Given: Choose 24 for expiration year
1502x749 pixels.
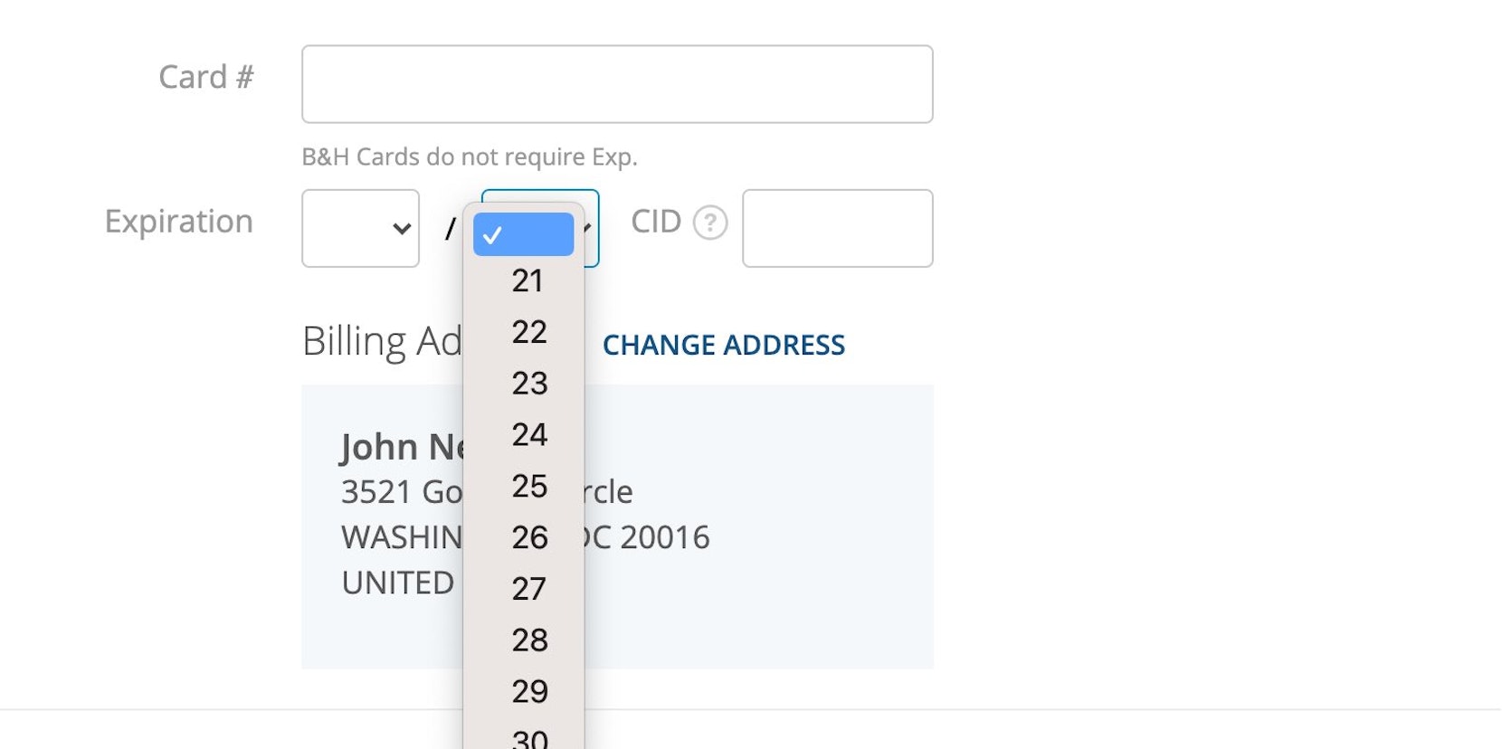Looking at the screenshot, I should click(529, 435).
